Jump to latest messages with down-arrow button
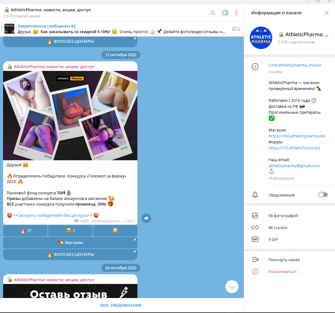Screen dimensions: 335x313 pyautogui.click(x=232, y=287)
